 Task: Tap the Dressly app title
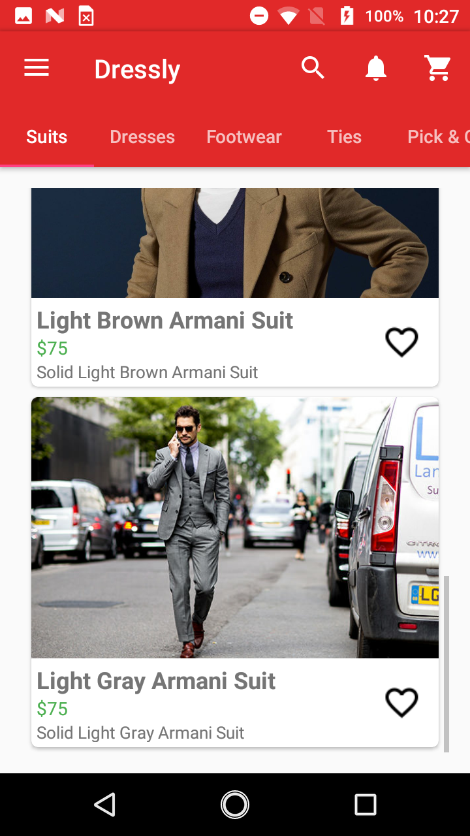coord(137,69)
